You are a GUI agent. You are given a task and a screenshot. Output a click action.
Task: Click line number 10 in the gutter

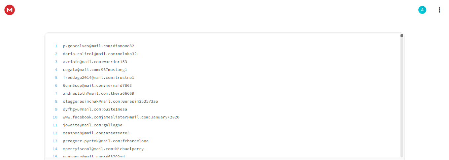click(55, 117)
